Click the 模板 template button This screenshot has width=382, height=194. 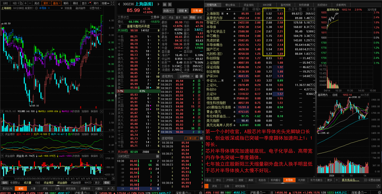(x=107, y=183)
